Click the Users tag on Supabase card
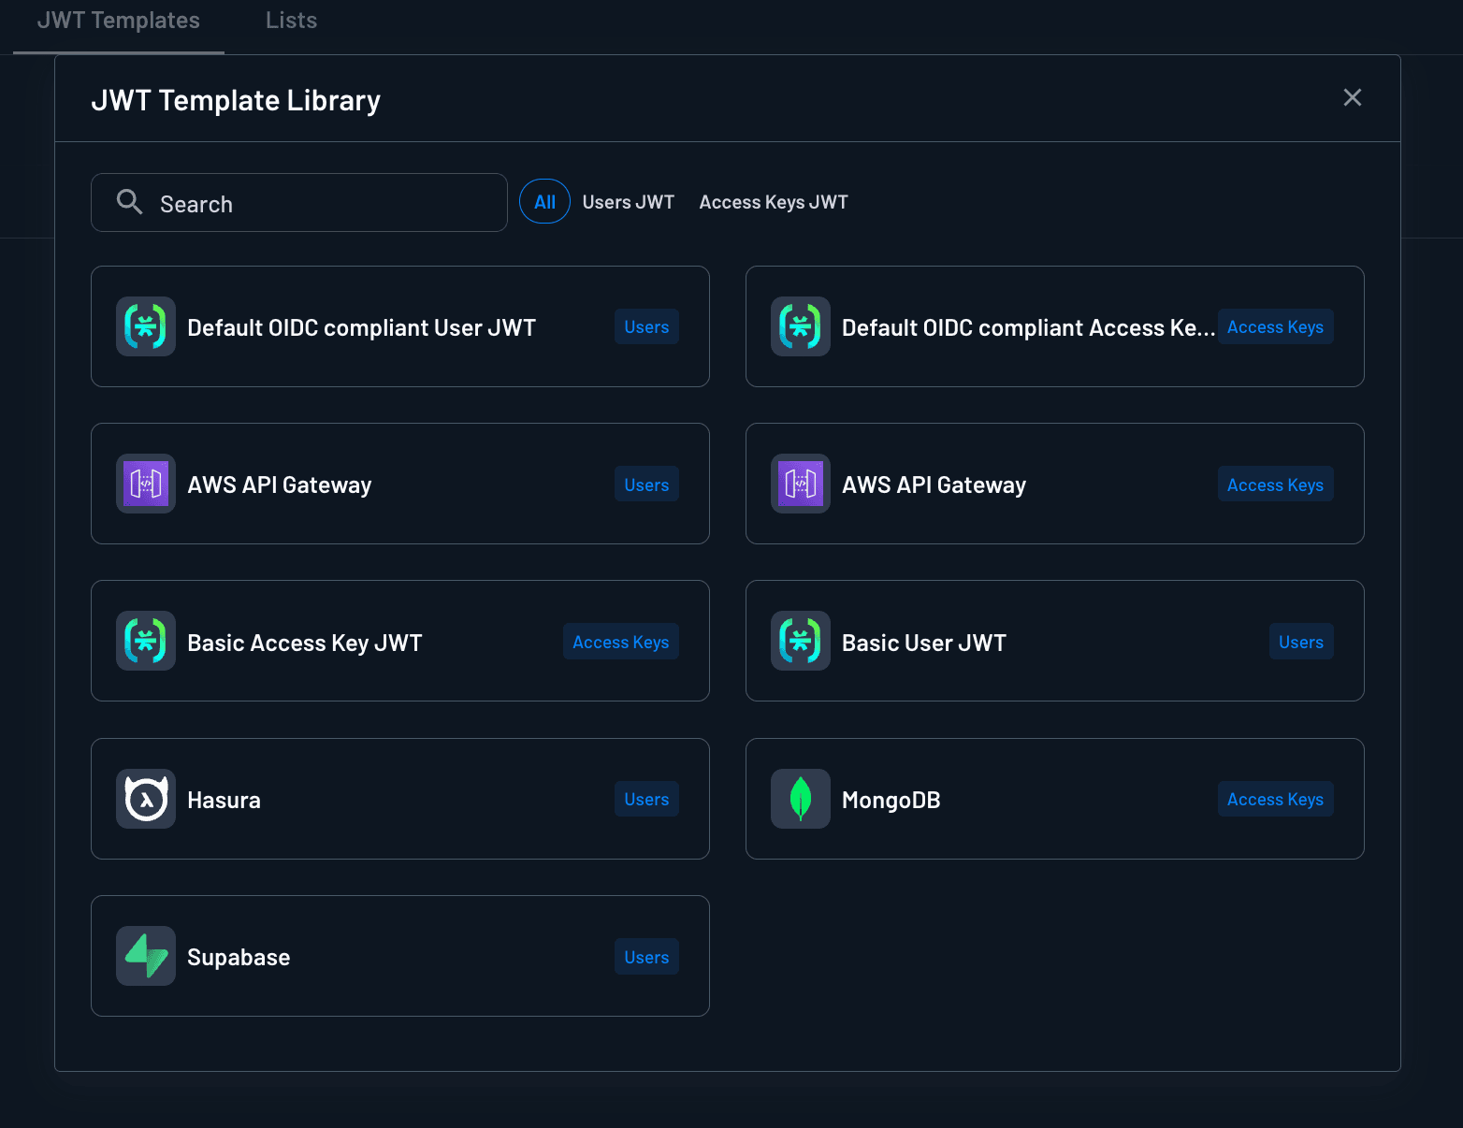Viewport: 1463px width, 1128px height. (646, 957)
